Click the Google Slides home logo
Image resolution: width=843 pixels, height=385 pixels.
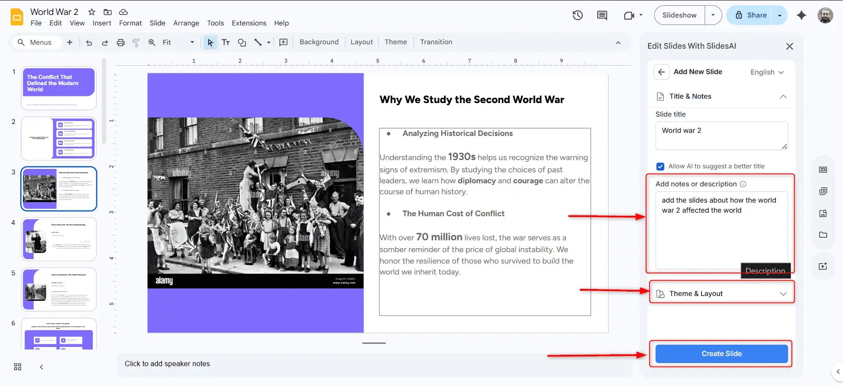(x=17, y=17)
